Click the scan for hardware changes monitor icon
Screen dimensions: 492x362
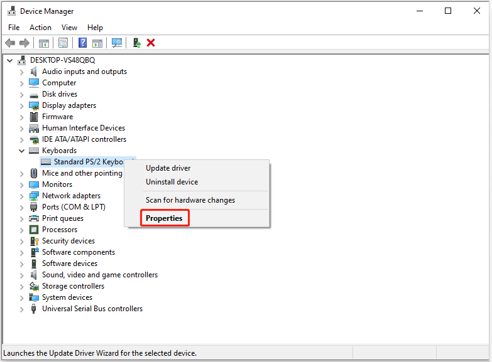(117, 43)
